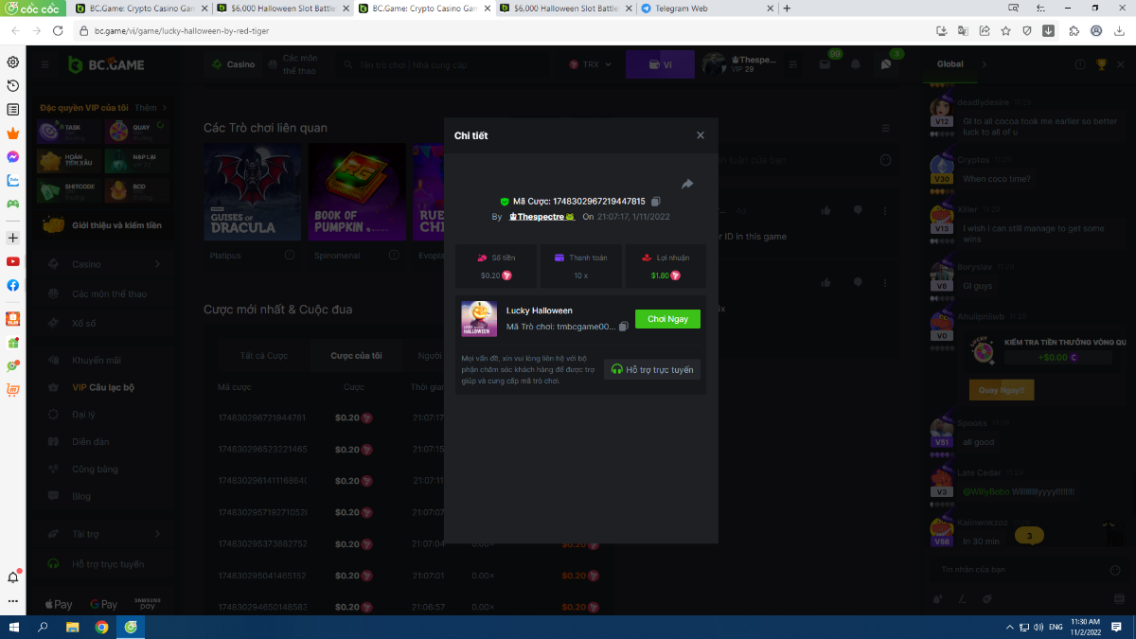Expand the TRX currency dropdown
The image size is (1136, 639).
(591, 65)
